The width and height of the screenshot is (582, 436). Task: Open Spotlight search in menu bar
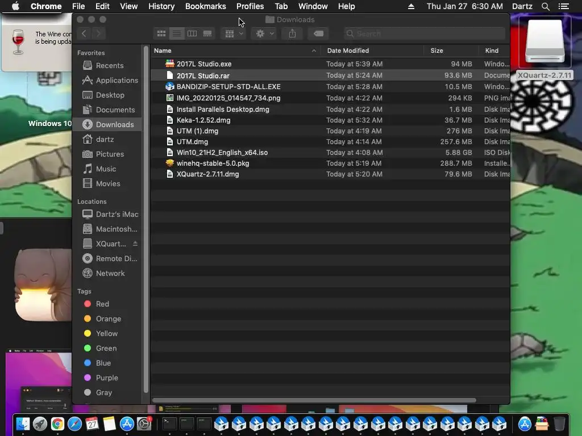point(545,6)
